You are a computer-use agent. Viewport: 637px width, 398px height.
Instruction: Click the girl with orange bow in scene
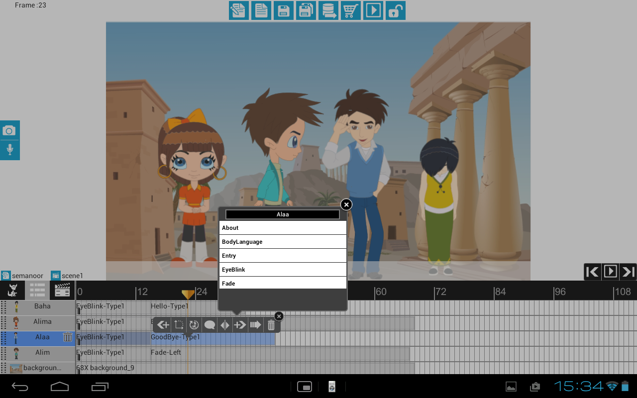192,189
